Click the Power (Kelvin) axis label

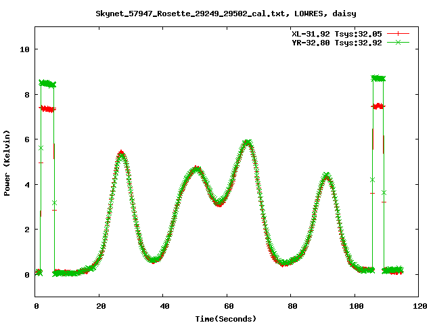(7, 163)
